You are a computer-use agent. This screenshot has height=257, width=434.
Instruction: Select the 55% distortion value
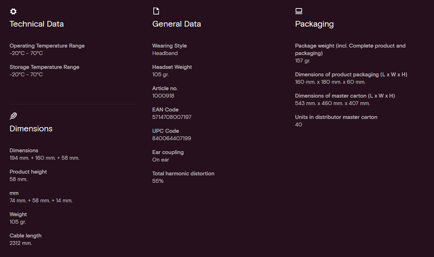tap(158, 181)
